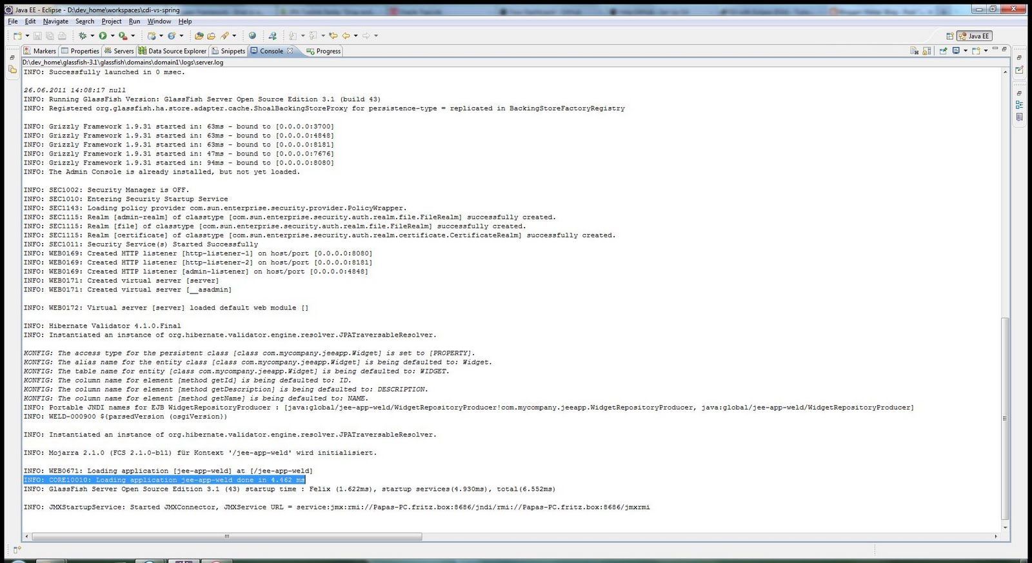Click the Last Edit Location icon
Screen dimensions: 1032x563
click(x=333, y=35)
